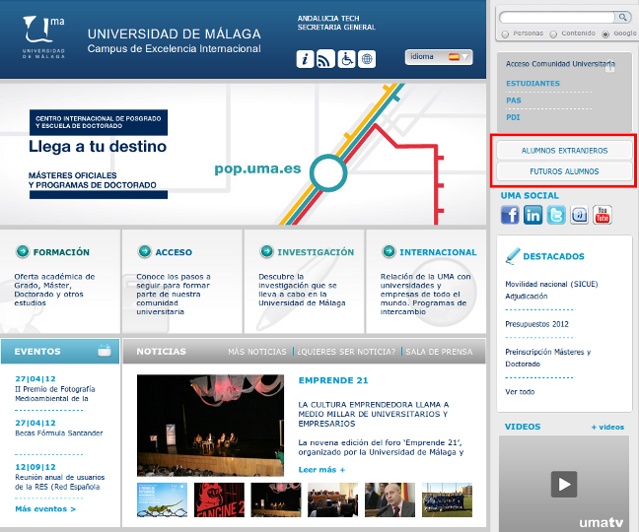Select the meeting room thumbnail
Image resolution: width=639 pixels, height=532 pixels.
[333, 499]
